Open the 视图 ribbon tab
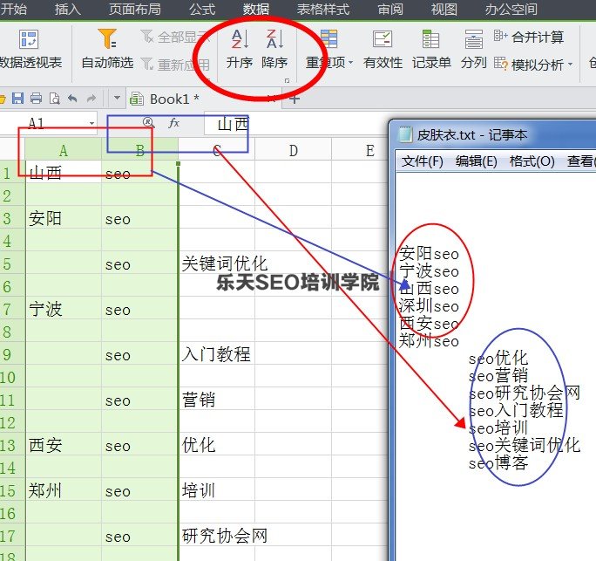The height and width of the screenshot is (561, 596). pyautogui.click(x=444, y=9)
